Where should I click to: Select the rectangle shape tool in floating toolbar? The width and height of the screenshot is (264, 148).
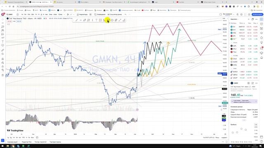point(100,20)
